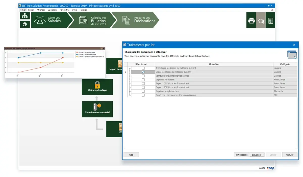Open the Outils menu
Screen dimensions: 303x177
(74, 10)
